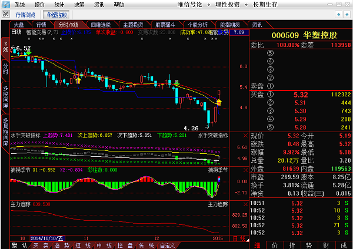Viewport: 353px width, 249px height.
Task: Click the 细 tab under the trade list
Action: (257, 244)
